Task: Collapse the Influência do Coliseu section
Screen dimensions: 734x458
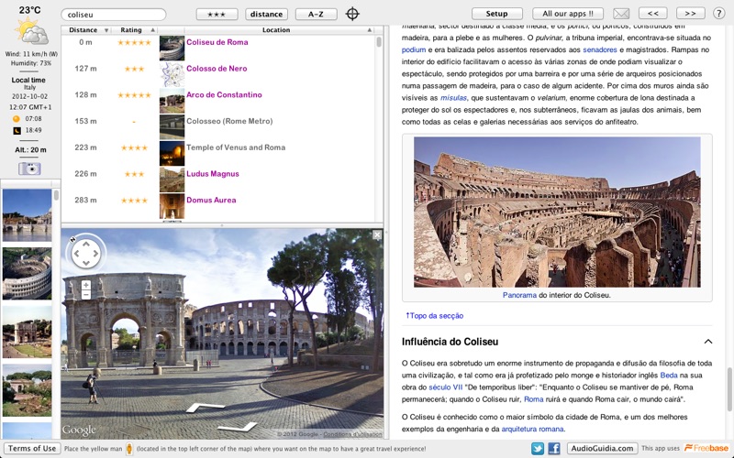Action: click(707, 342)
